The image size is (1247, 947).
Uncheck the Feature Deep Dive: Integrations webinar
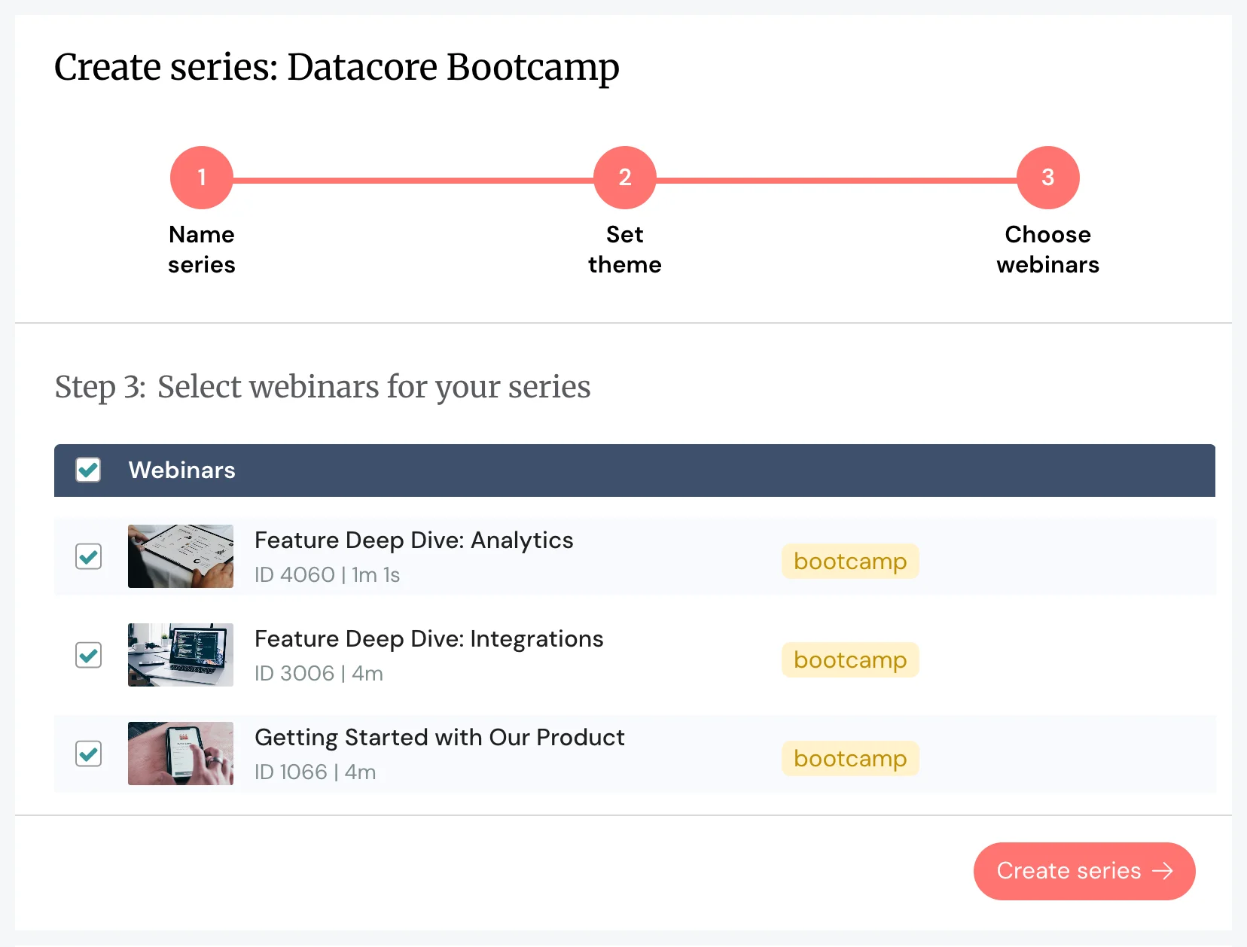(x=88, y=655)
